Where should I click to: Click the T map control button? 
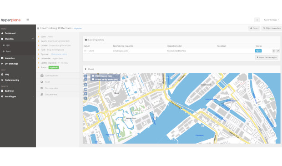pyautogui.click(x=86, y=94)
